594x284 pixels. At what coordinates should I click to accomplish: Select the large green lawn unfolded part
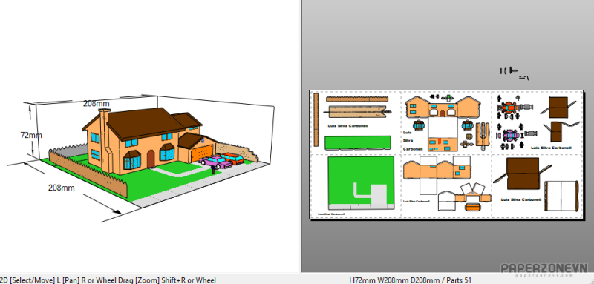(x=361, y=183)
